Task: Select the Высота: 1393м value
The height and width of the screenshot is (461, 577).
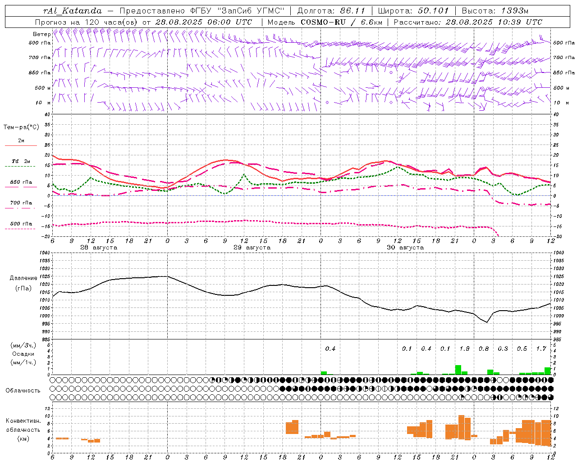Action: (x=495, y=11)
